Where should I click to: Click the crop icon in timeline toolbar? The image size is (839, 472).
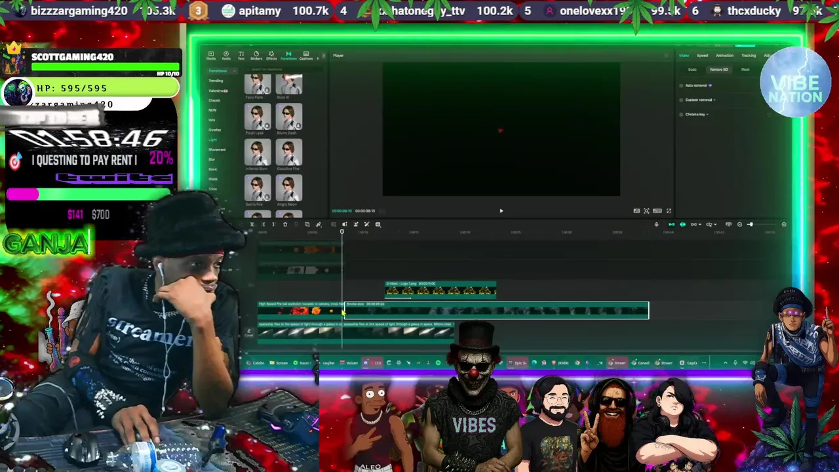click(307, 224)
